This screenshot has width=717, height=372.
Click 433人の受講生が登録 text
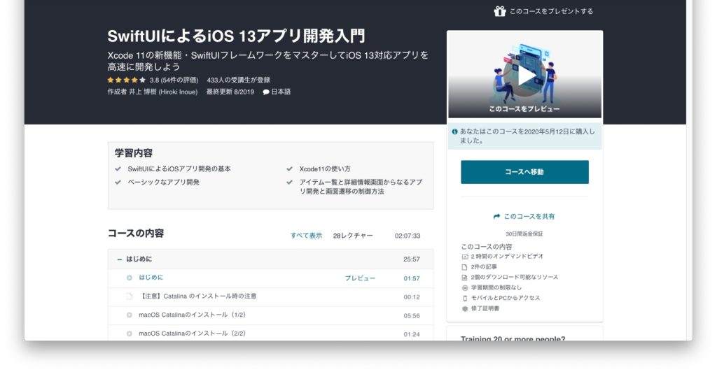pyautogui.click(x=238, y=80)
